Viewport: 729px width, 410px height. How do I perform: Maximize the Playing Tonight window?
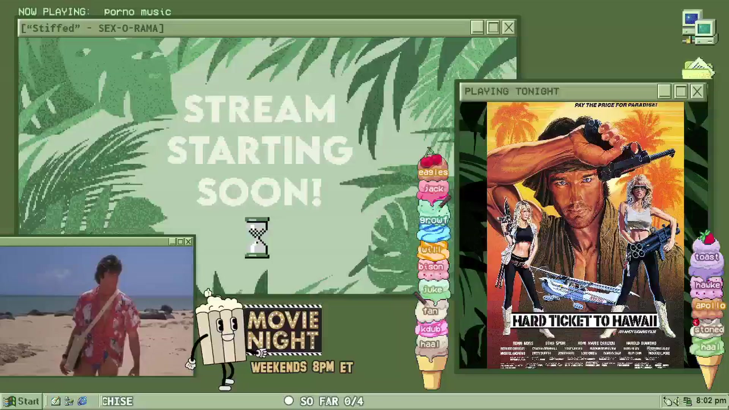point(681,91)
